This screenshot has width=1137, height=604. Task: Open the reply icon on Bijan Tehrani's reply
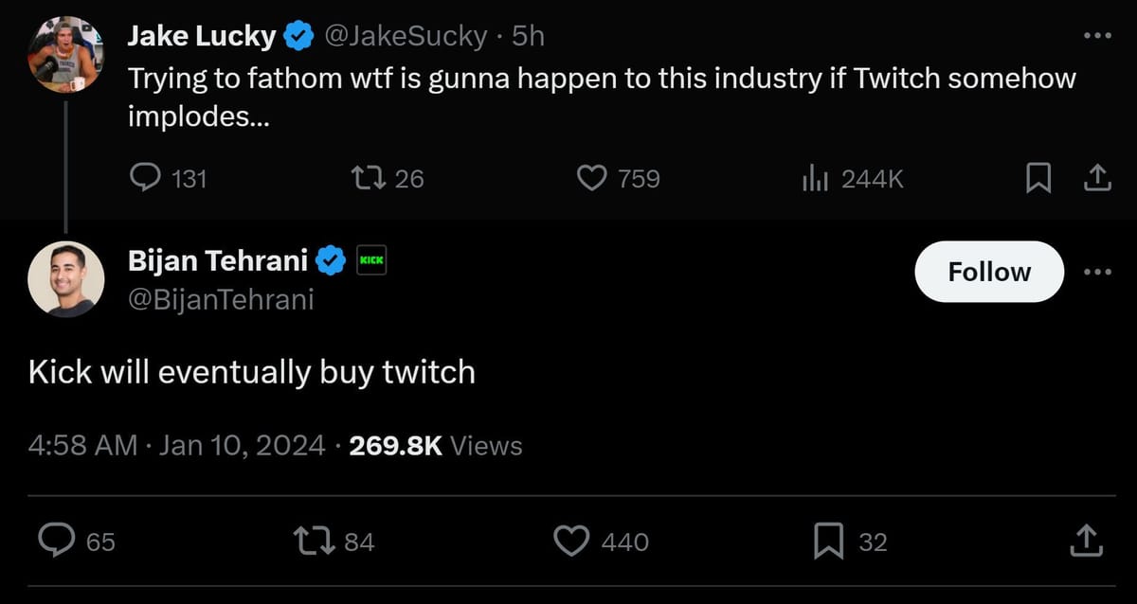[59, 541]
